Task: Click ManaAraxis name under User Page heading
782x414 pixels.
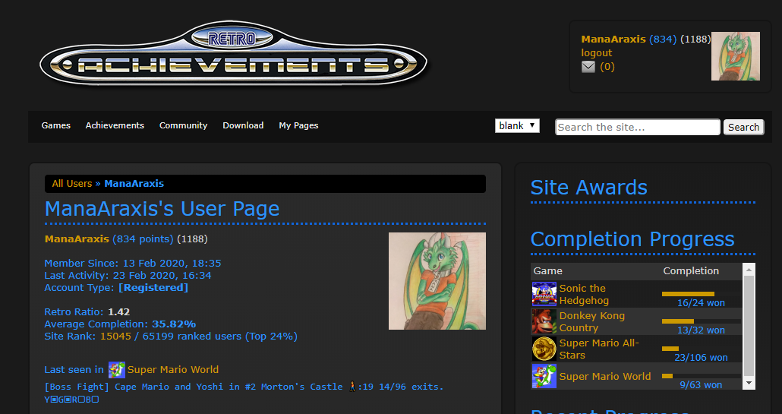Action: (x=77, y=239)
